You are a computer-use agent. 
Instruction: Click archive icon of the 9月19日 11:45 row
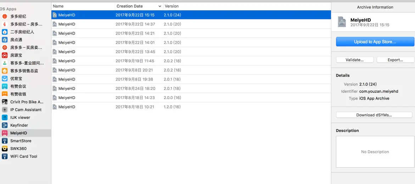[55, 61]
